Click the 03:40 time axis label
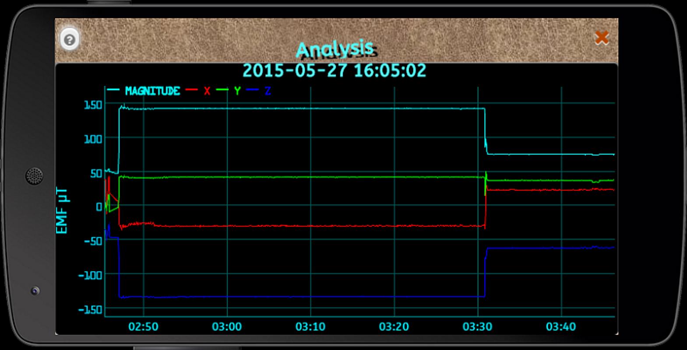 click(561, 326)
